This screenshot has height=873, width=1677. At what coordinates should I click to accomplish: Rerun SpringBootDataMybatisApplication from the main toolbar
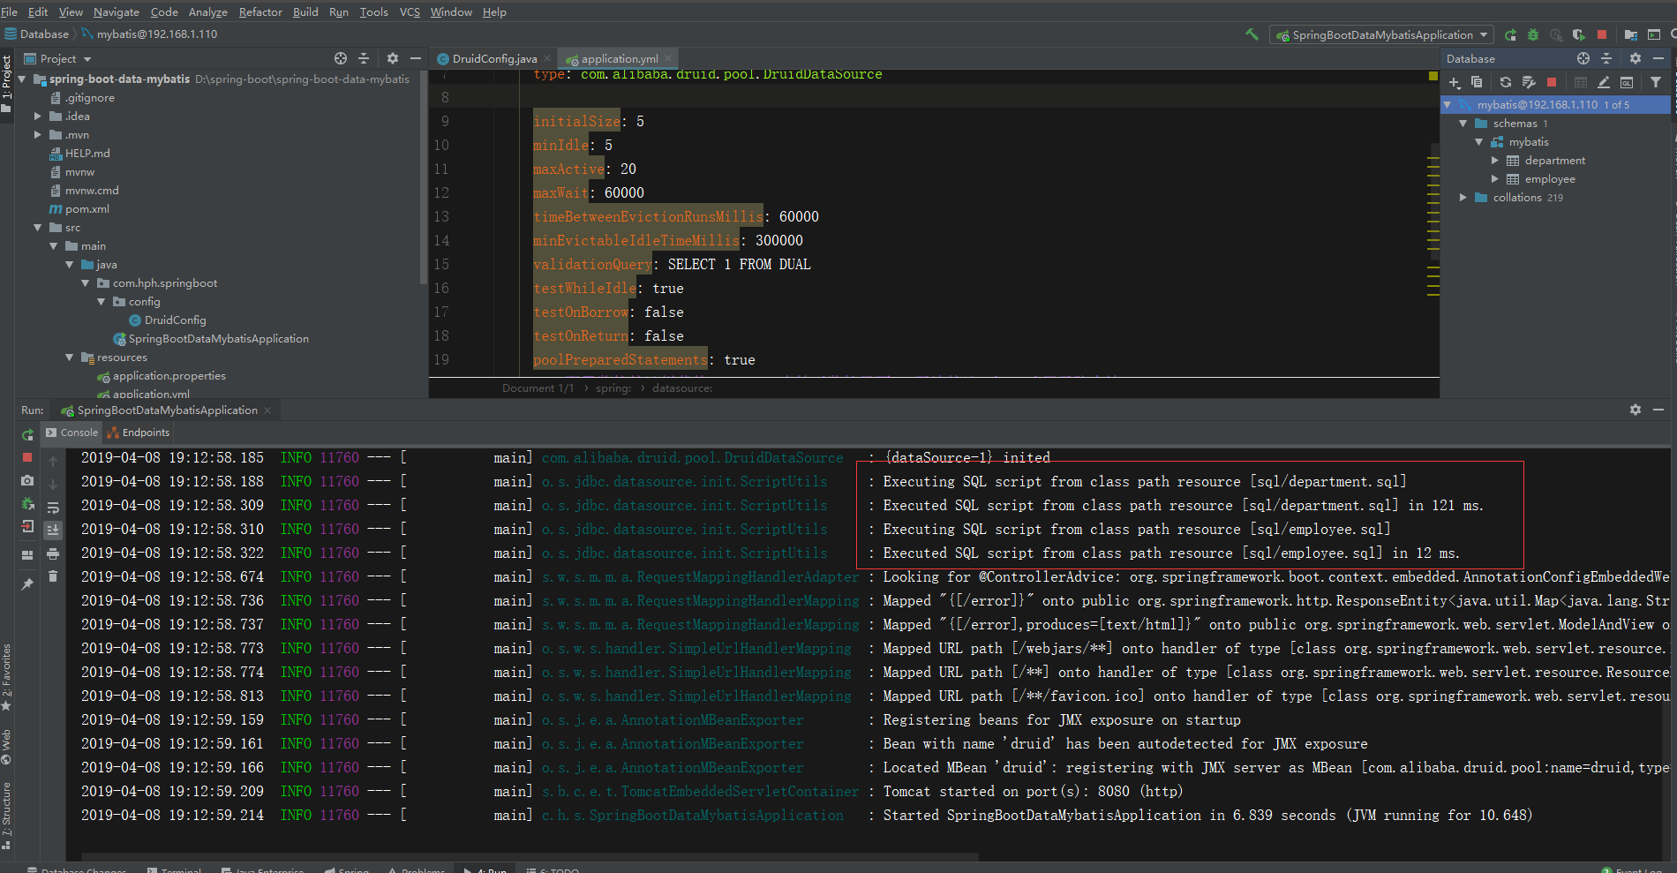1510,34
